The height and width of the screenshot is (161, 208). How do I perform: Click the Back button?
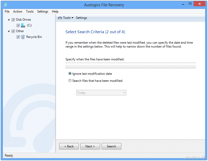tap(69, 146)
